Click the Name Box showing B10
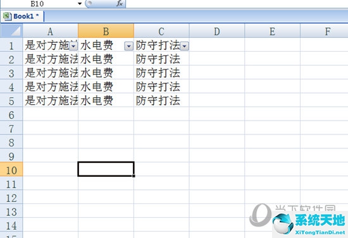 [x=38, y=4]
